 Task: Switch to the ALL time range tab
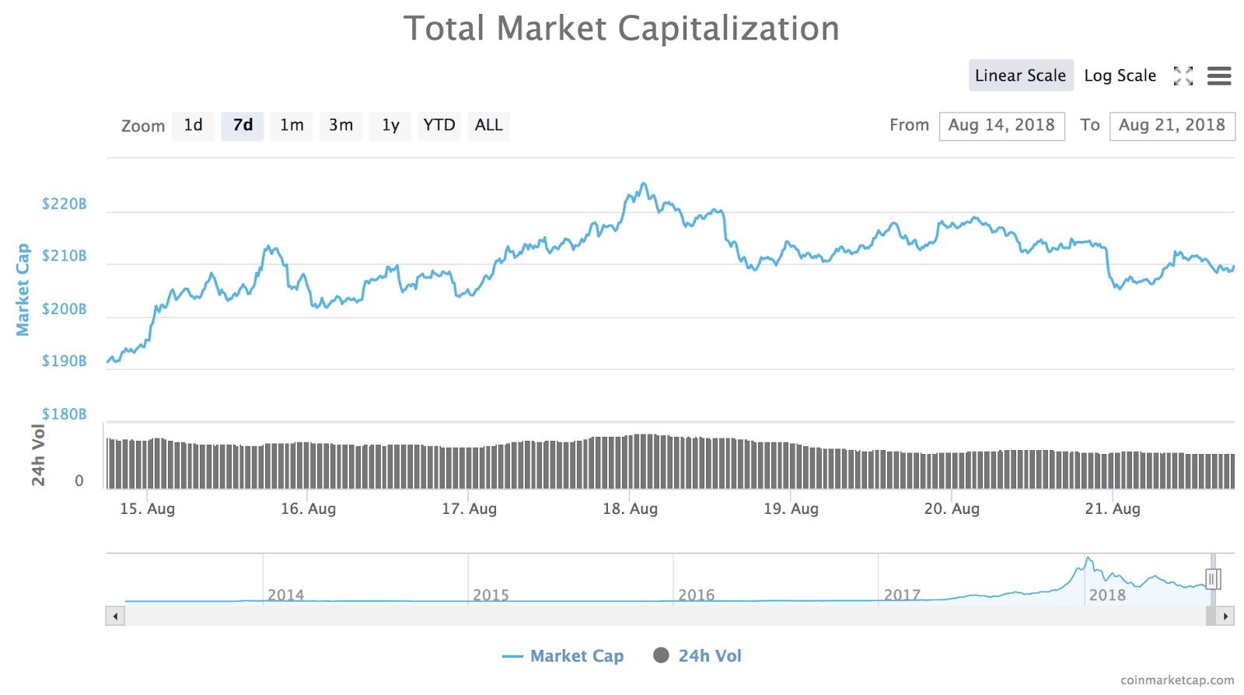coord(488,125)
